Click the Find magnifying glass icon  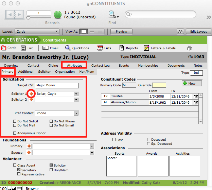112,14
